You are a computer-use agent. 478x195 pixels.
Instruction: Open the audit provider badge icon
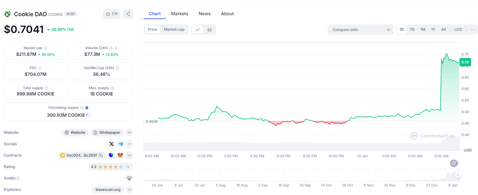(x=129, y=178)
